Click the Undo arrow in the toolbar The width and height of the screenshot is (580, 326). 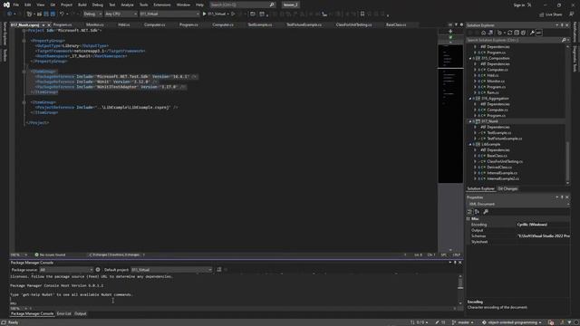tap(63, 14)
